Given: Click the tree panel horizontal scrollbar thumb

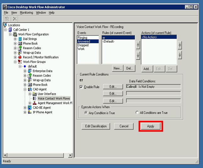Looking at the screenshot, I should pos(36,155).
